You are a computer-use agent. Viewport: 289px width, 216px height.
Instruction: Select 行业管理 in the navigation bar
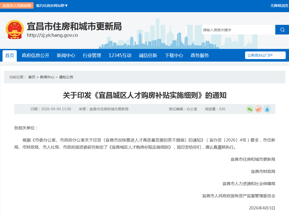pos(92,56)
